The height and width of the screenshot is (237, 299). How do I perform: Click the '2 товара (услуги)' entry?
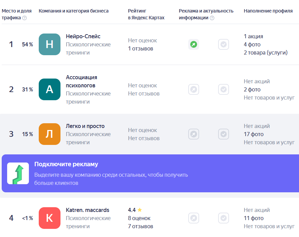point(266,52)
